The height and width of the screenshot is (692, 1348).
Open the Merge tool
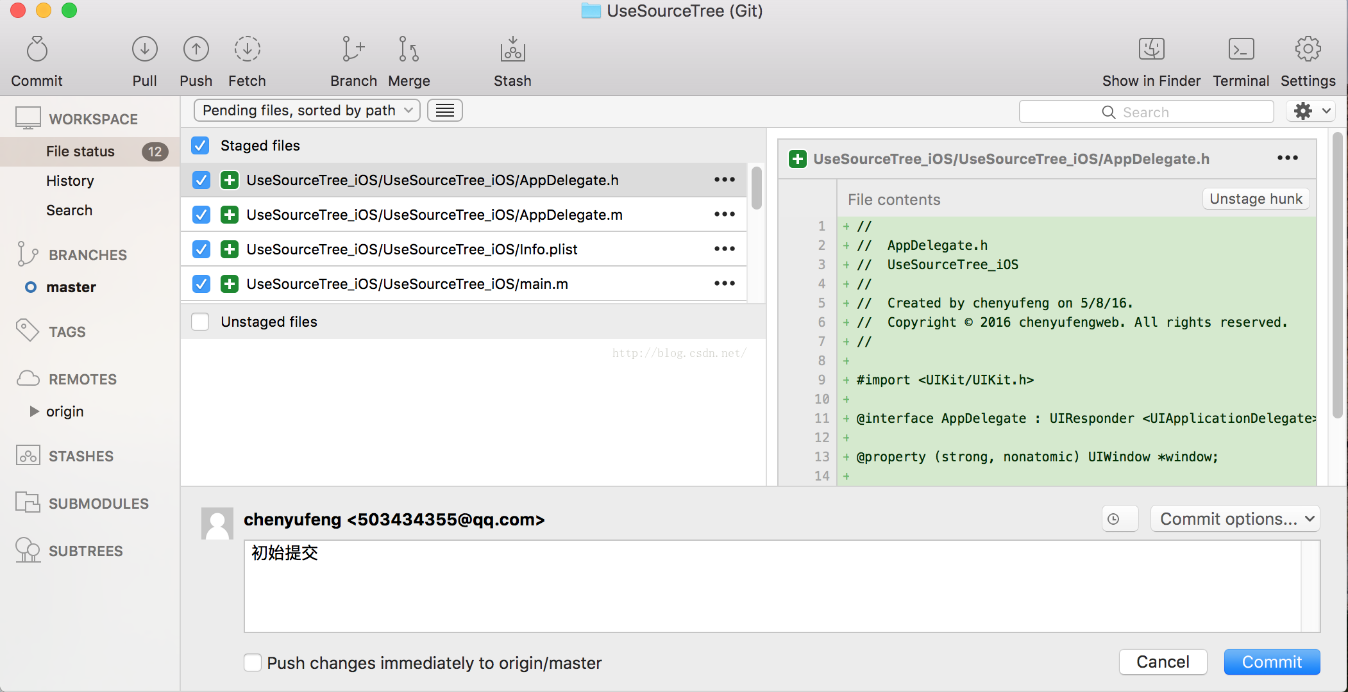(409, 50)
